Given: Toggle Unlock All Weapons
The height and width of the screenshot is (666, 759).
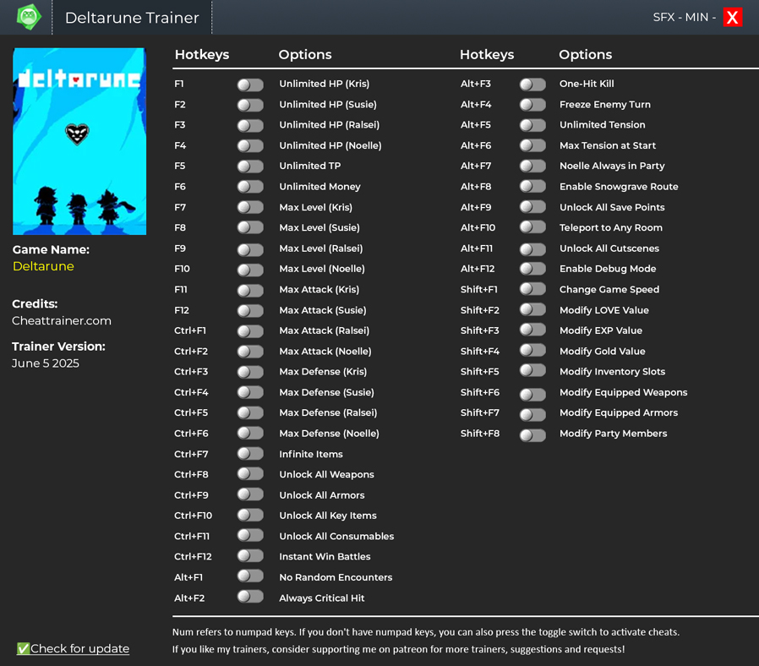Looking at the screenshot, I should [x=250, y=474].
